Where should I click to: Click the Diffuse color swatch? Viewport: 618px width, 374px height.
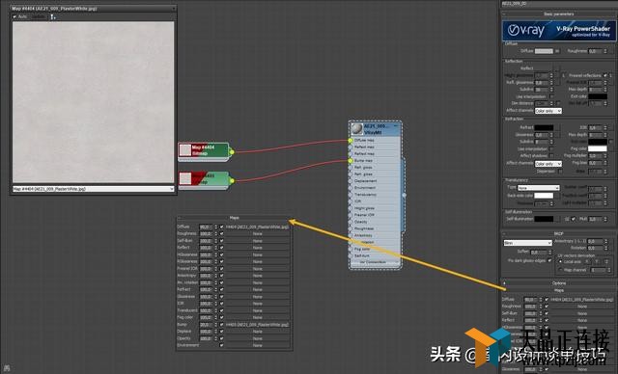[x=544, y=51]
